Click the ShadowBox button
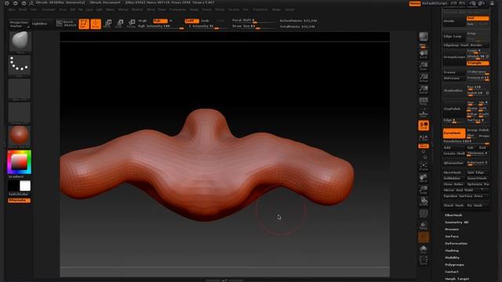Viewport: 502px width, 282px height. pyautogui.click(x=454, y=91)
